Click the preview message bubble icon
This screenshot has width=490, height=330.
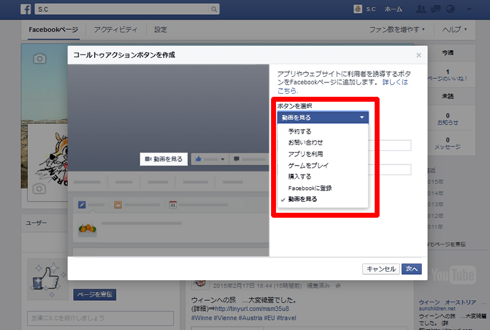pos(236,159)
